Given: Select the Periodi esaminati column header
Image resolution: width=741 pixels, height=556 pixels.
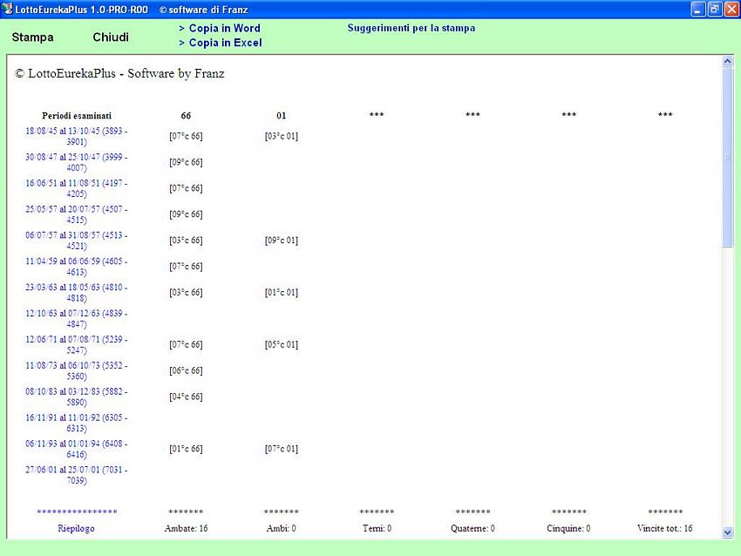Looking at the screenshot, I should click(77, 116).
